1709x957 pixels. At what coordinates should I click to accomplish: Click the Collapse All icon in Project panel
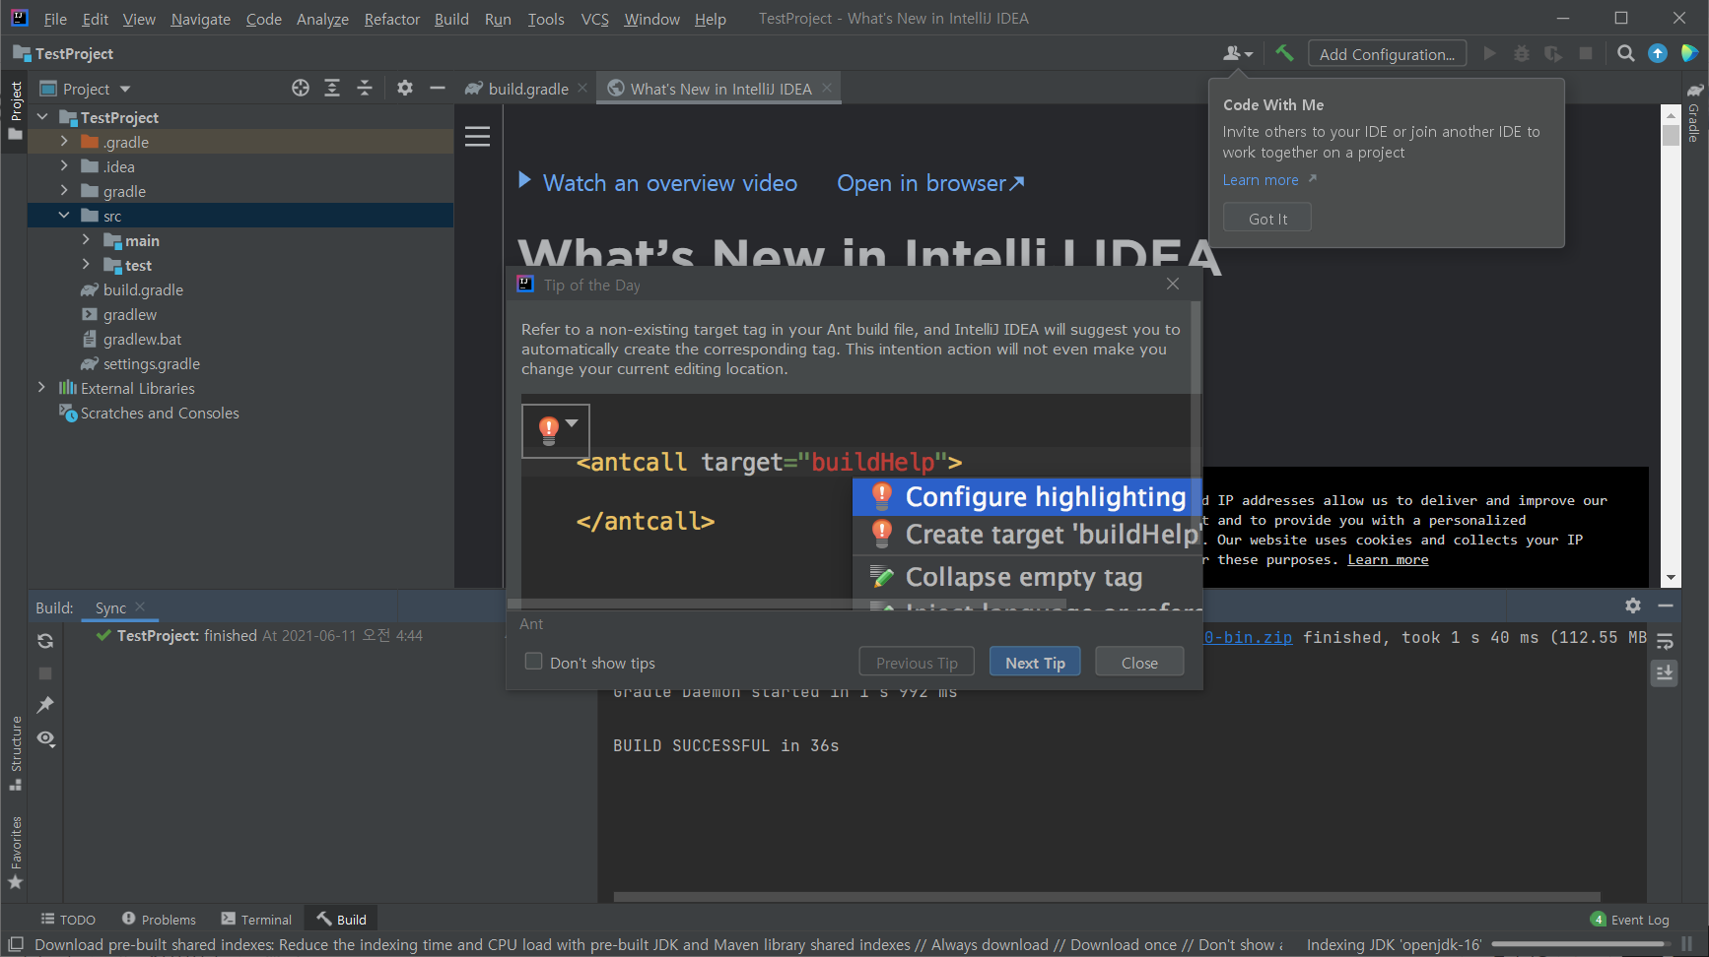click(365, 88)
